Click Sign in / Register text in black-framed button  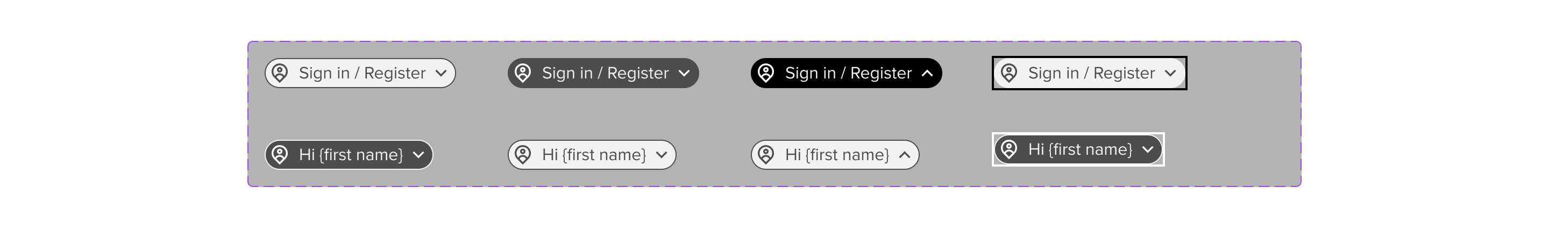1091,73
